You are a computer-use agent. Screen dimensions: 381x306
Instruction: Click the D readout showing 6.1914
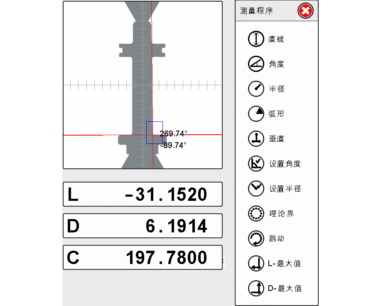click(143, 226)
